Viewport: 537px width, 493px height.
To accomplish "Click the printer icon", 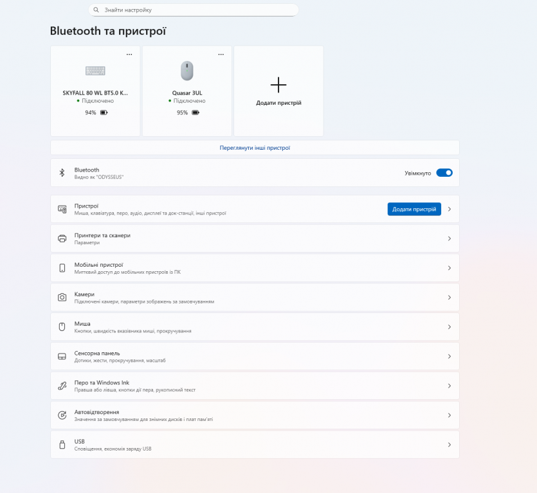I will (62, 238).
